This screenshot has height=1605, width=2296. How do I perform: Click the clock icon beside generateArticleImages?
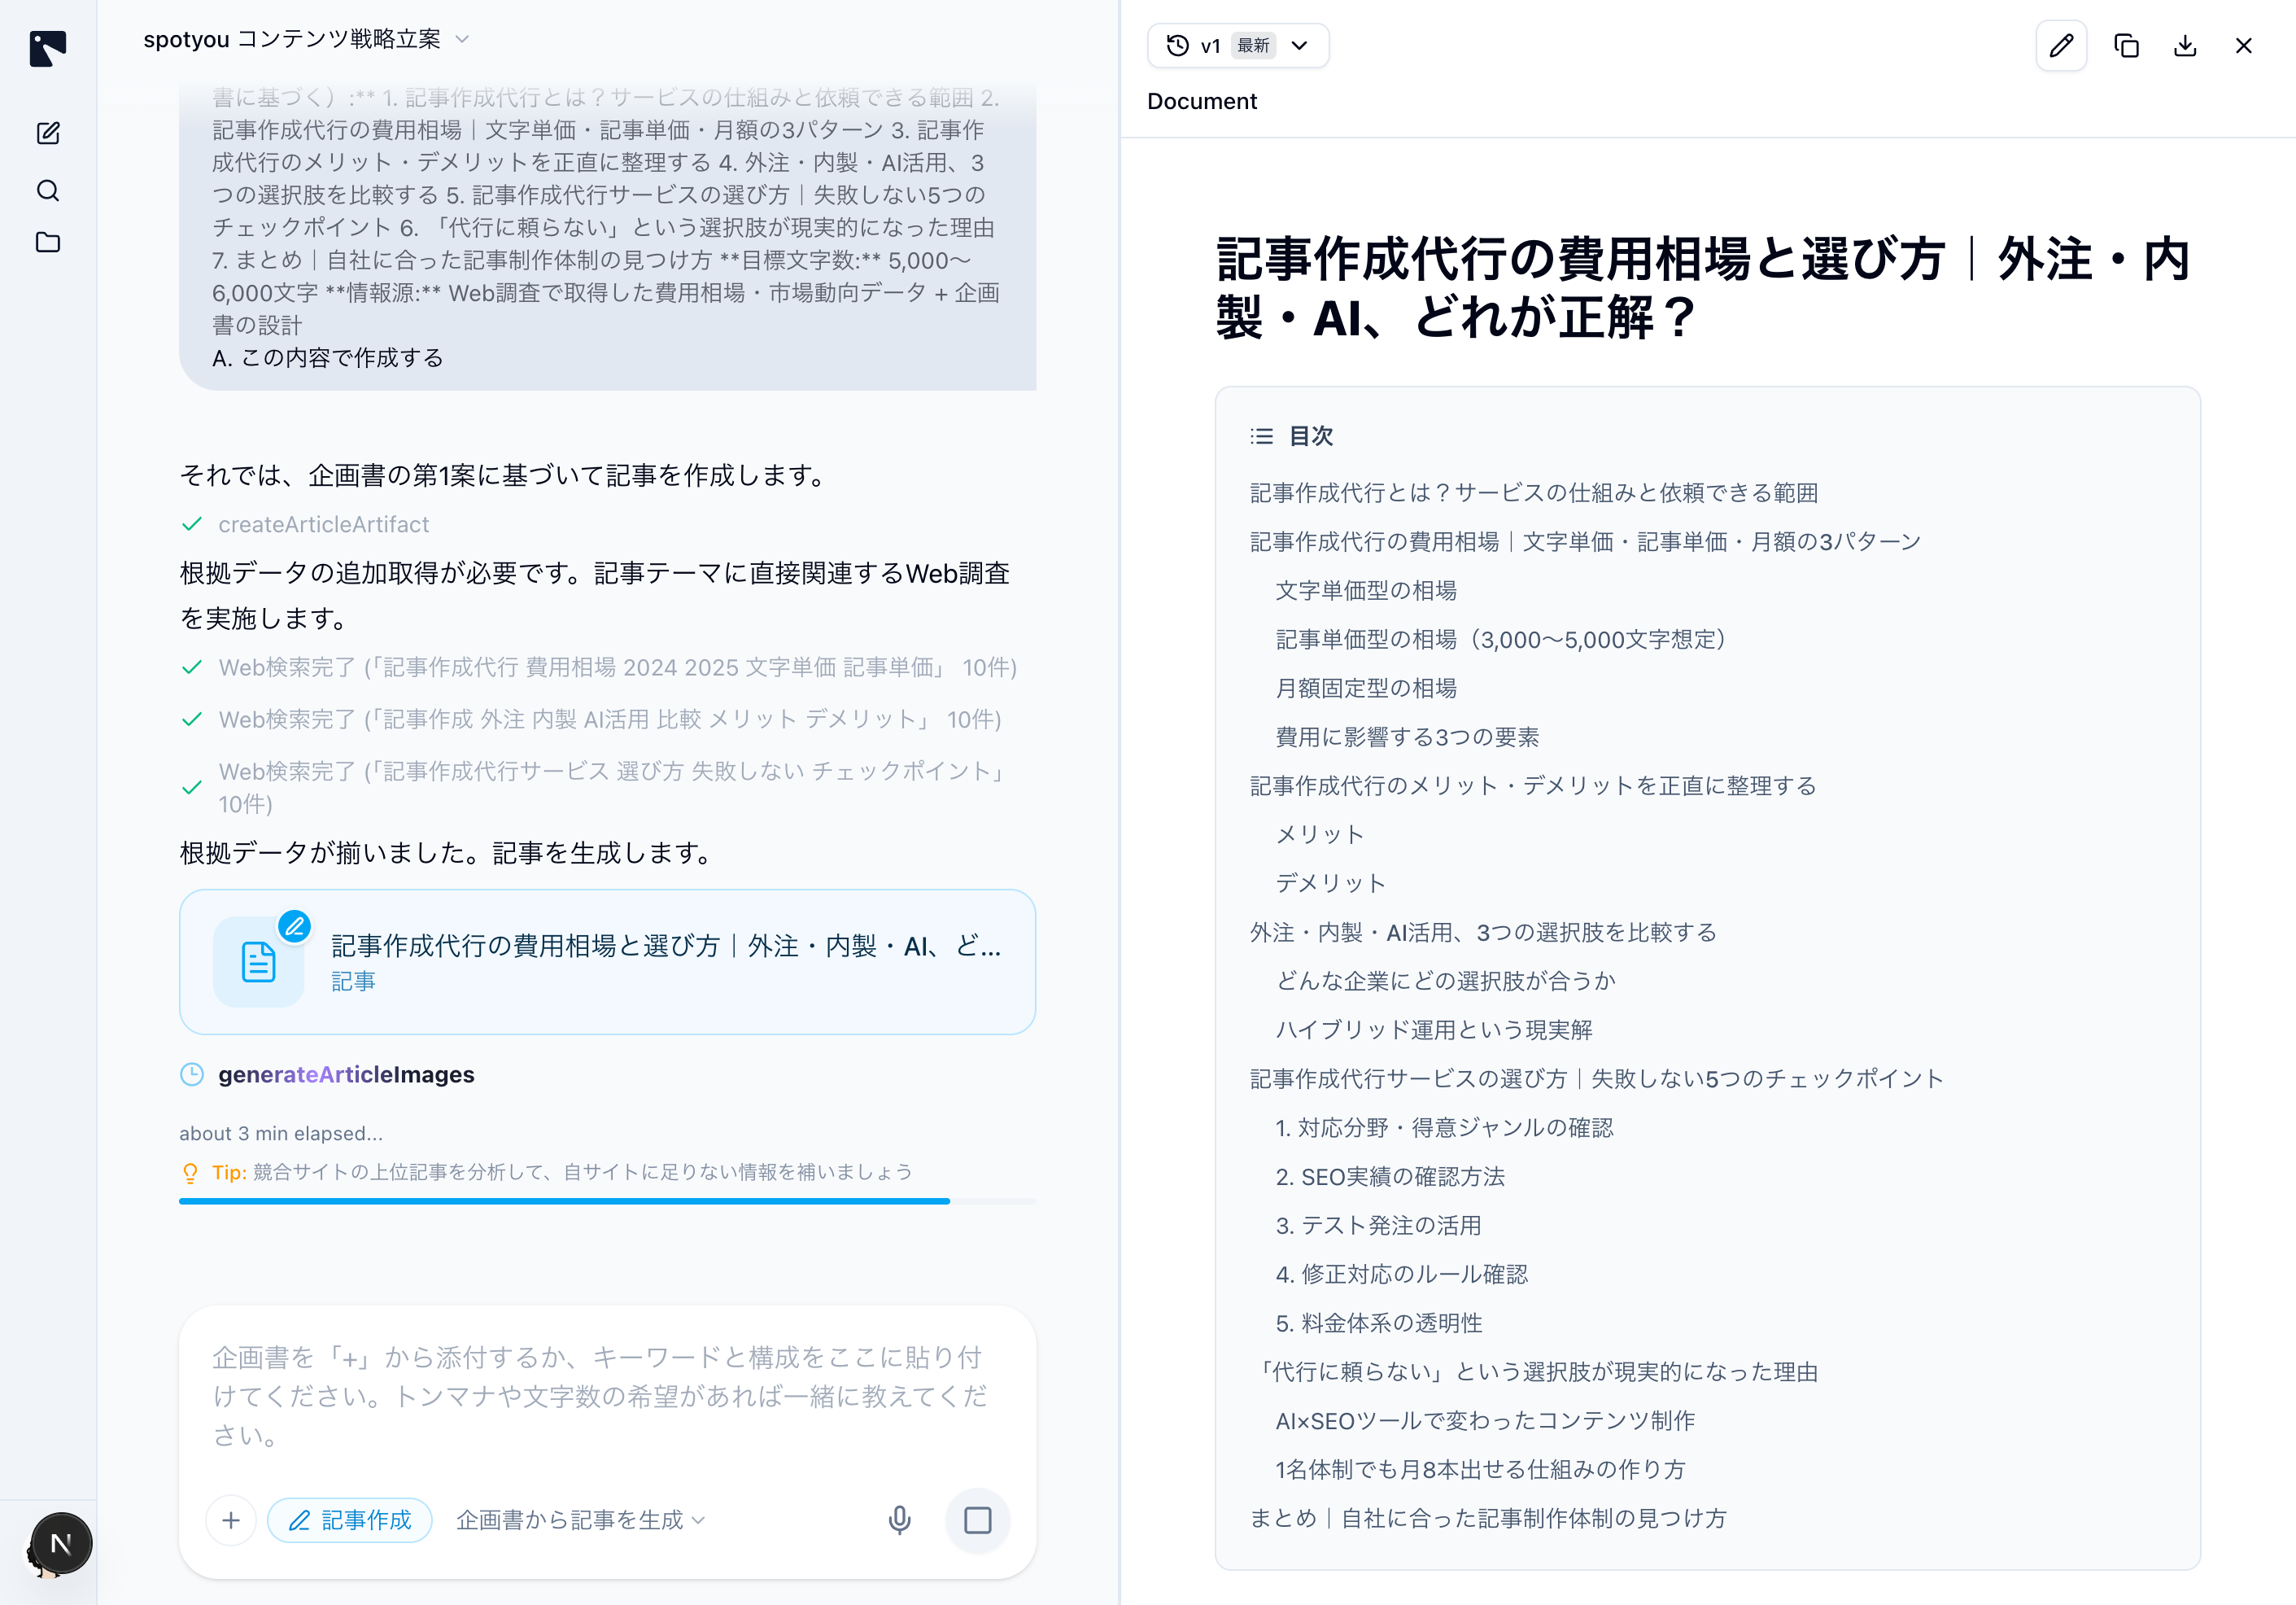[192, 1074]
